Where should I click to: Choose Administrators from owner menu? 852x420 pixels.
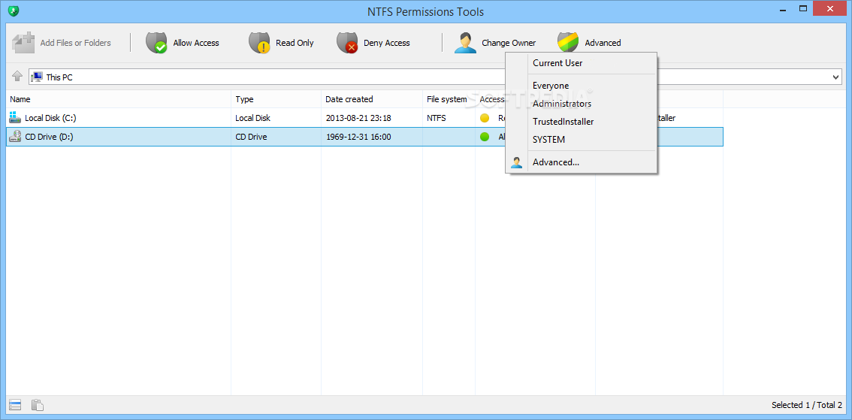tap(562, 104)
